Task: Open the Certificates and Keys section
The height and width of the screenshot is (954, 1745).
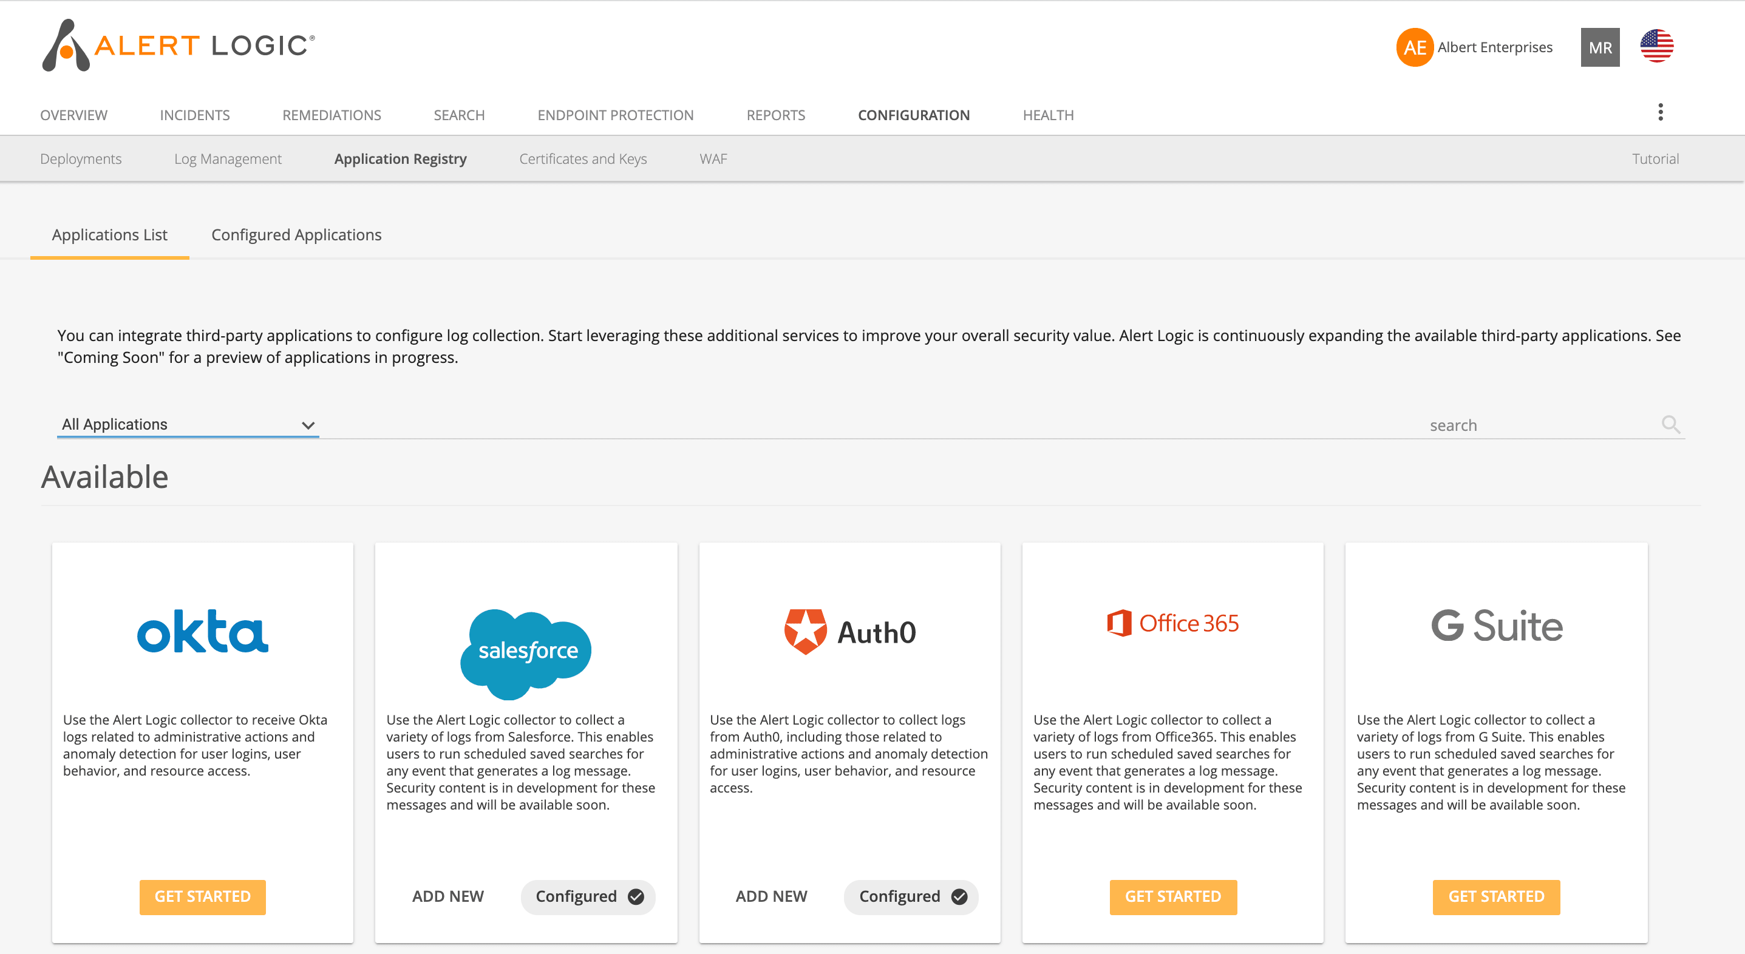Action: tap(582, 158)
